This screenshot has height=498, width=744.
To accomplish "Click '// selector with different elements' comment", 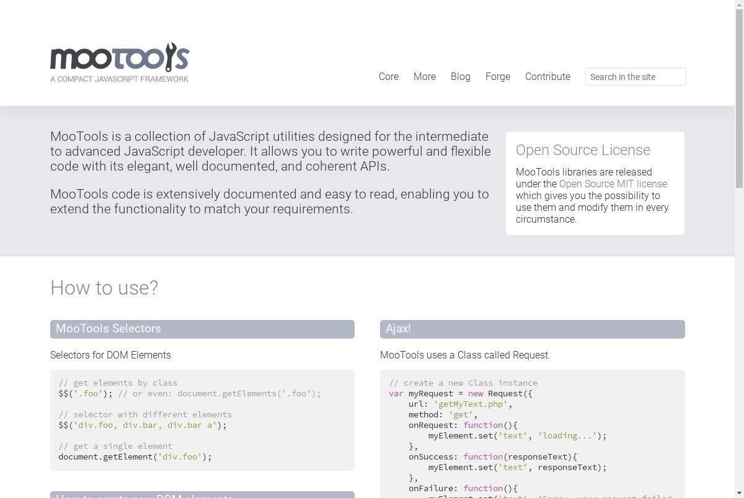I will [x=145, y=415].
